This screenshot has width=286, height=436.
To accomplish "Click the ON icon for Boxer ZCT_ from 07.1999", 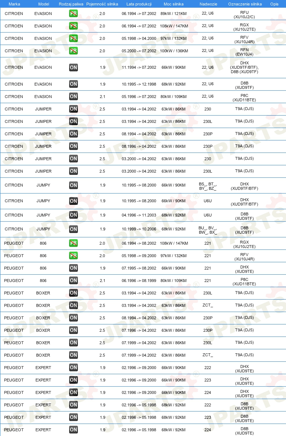I will tap(74, 355).
